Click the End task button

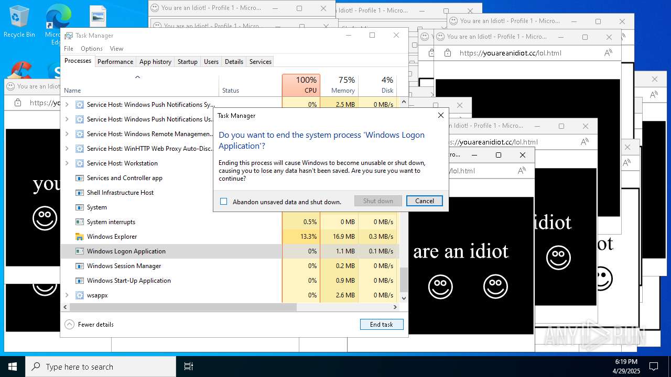click(382, 325)
